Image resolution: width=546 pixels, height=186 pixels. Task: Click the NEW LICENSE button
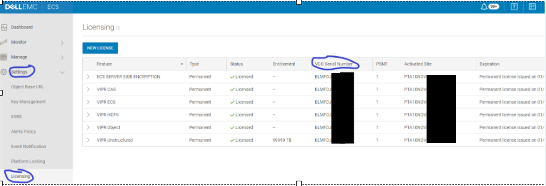(x=100, y=48)
